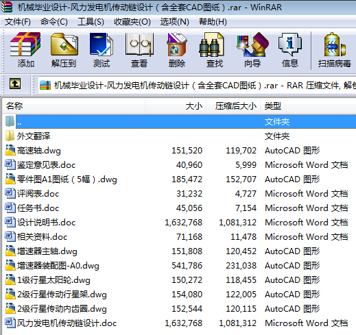Open the 选项(N) menu

coord(174,22)
